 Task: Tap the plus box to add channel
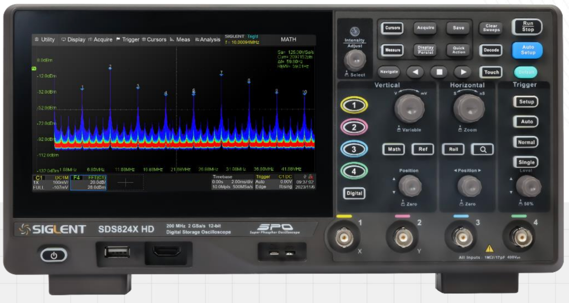tap(125, 183)
